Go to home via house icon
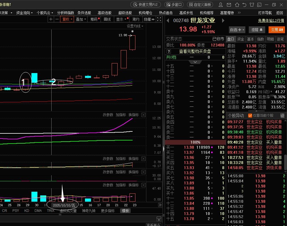The height and width of the screenshot is (226, 287). coord(237,5)
